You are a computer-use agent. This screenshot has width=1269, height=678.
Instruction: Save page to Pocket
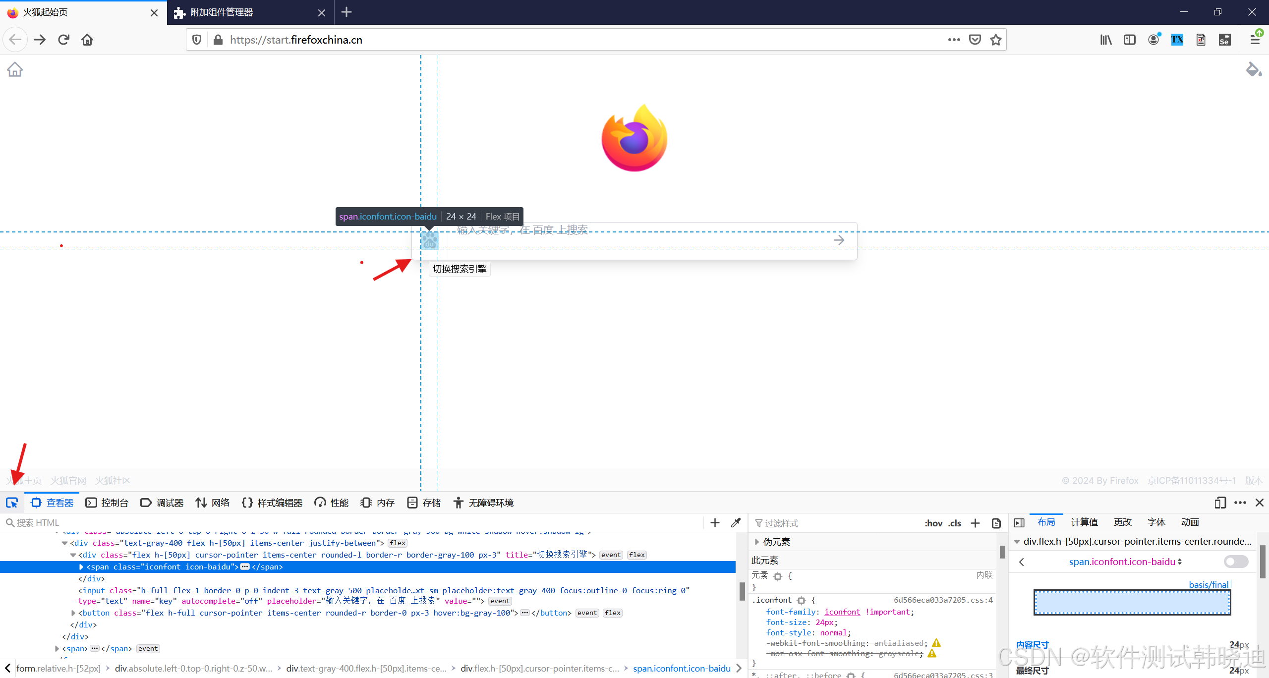975,40
